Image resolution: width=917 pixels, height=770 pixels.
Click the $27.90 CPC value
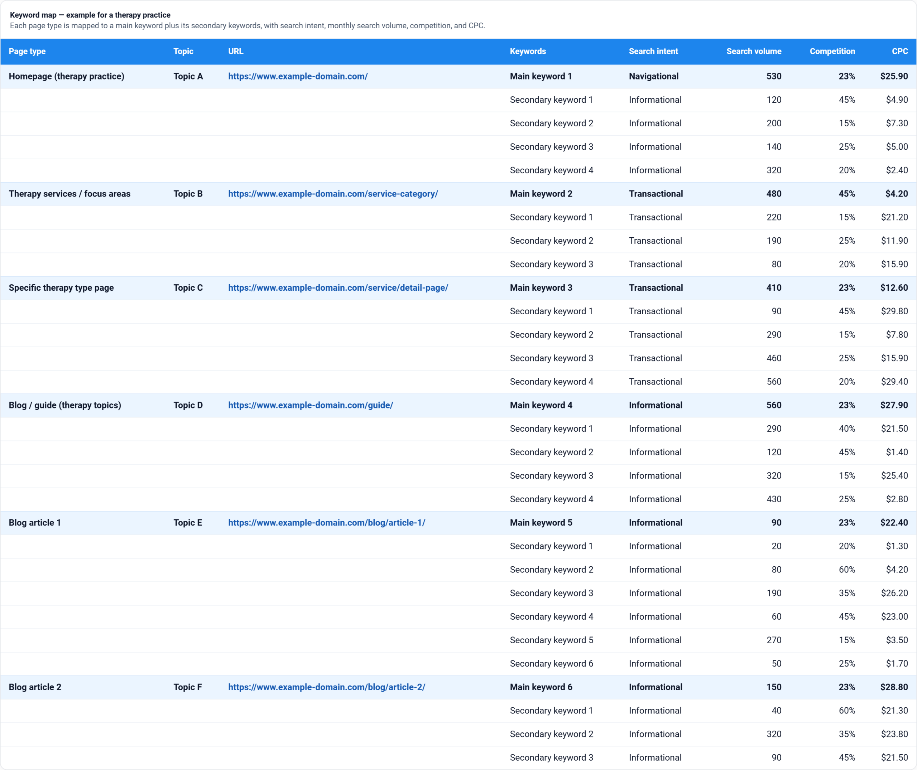click(x=894, y=405)
